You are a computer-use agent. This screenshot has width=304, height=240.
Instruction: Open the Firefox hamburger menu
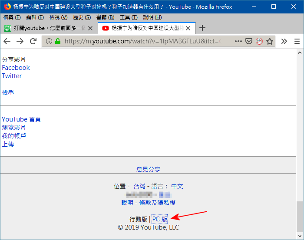pyautogui.click(x=297, y=41)
